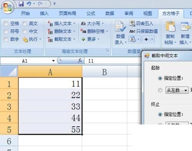This screenshot has height=151, width=192.
Task: Tick the 中文 checkbox
Action: tap(25, 32)
